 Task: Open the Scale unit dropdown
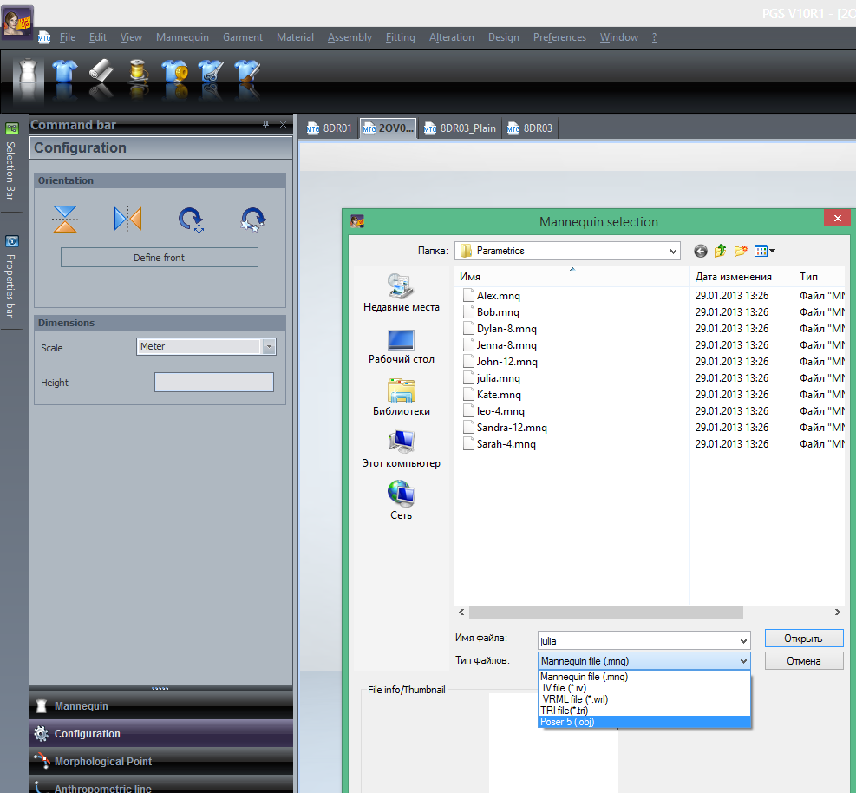268,347
